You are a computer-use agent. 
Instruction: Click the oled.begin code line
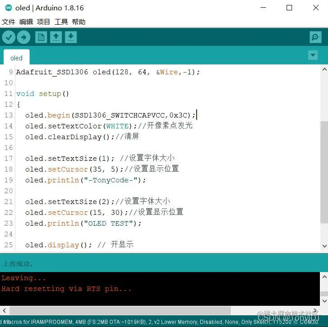(110, 115)
